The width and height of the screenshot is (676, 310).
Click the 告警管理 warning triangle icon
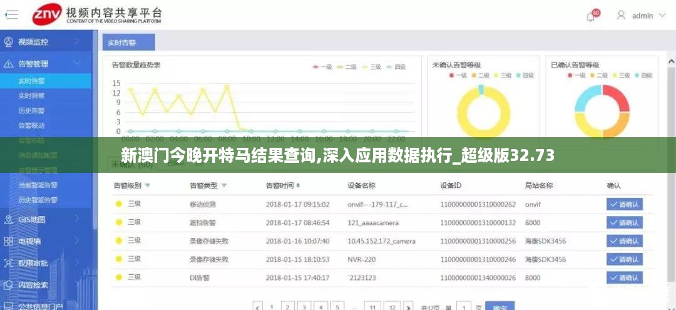coord(9,63)
